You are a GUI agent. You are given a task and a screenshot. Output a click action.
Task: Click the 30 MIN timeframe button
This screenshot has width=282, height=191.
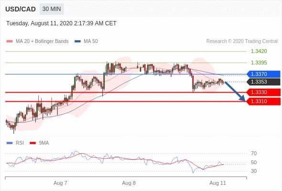[52, 9]
